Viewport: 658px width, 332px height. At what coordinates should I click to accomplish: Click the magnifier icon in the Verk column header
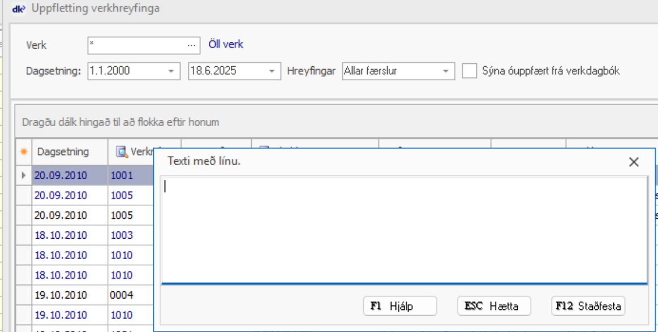(122, 152)
